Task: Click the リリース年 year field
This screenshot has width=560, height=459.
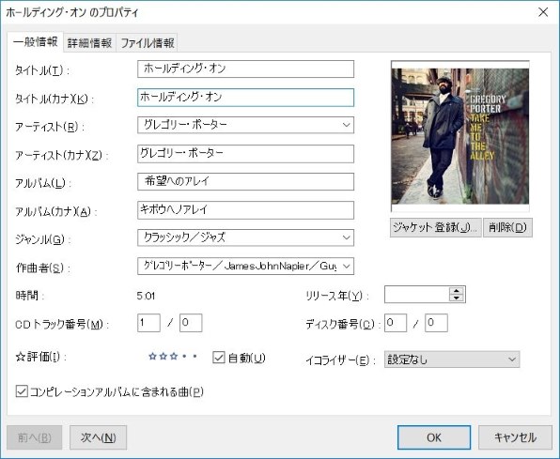Action: click(417, 295)
